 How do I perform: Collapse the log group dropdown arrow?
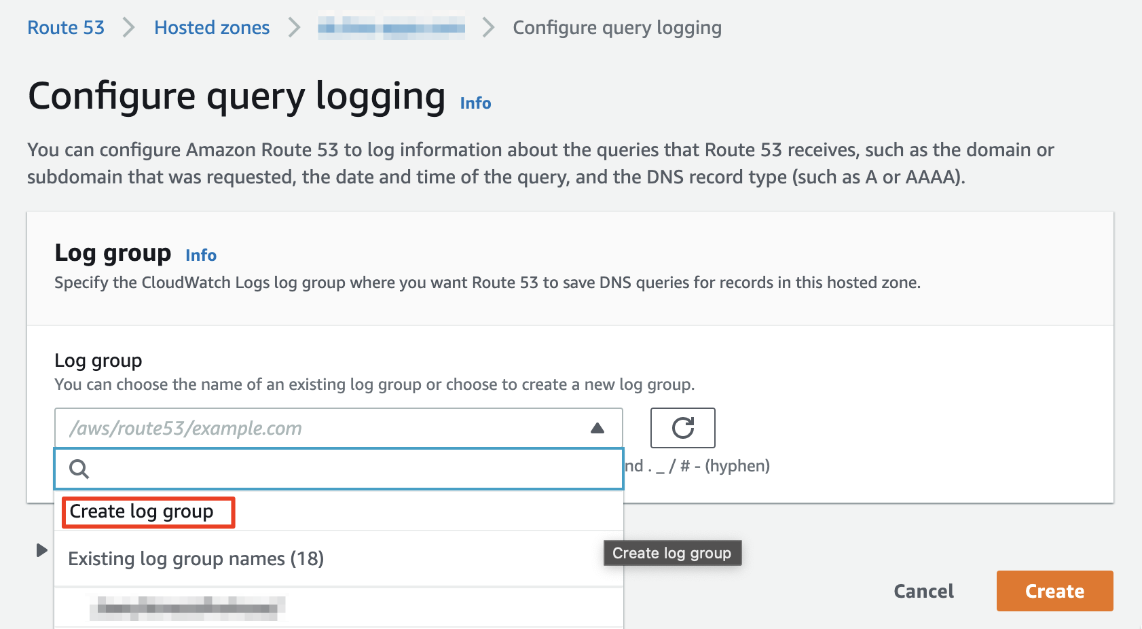pyautogui.click(x=597, y=428)
